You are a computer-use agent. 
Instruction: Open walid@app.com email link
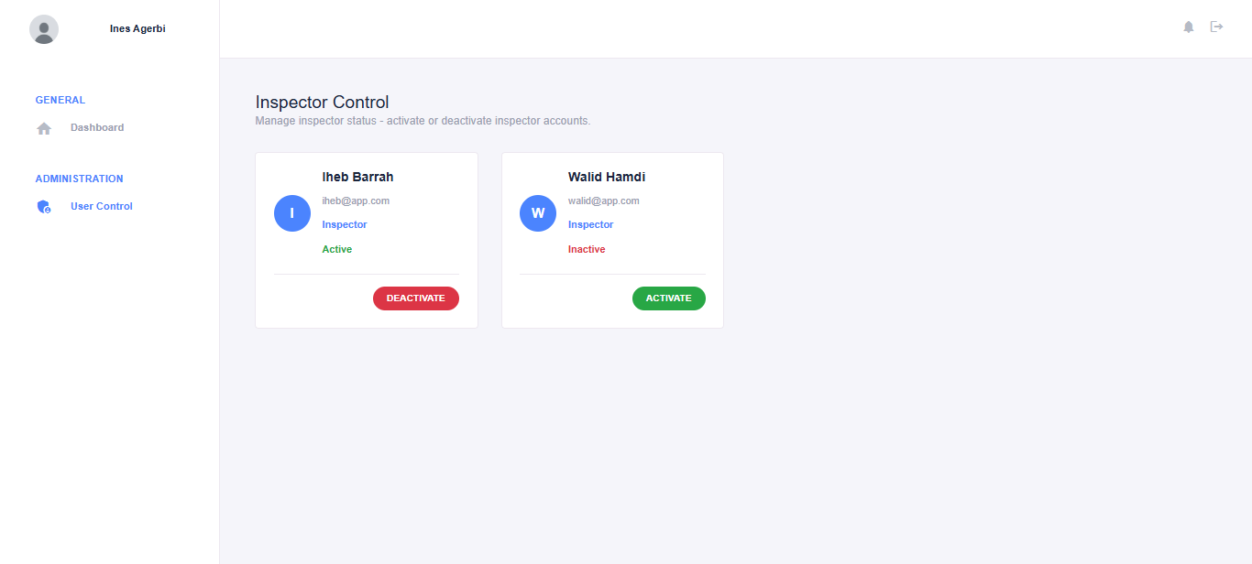point(603,200)
